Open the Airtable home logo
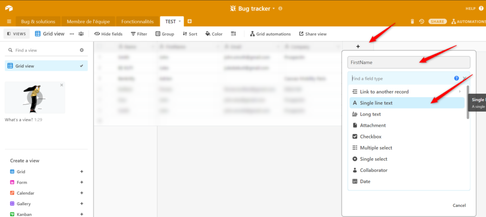This screenshot has height=217, width=486. [x=9, y=9]
